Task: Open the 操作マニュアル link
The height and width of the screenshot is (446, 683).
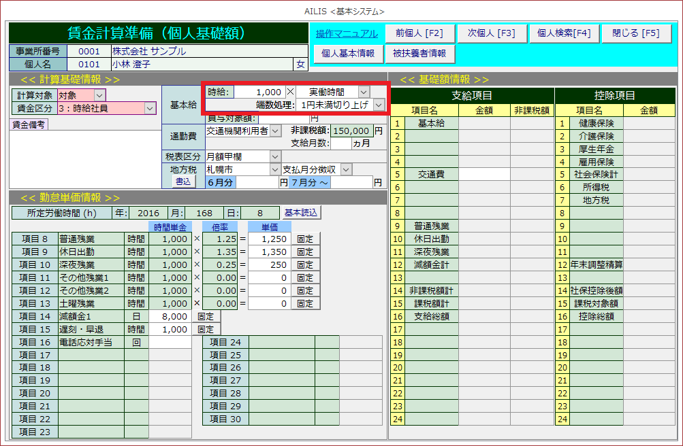Action: coord(347,33)
